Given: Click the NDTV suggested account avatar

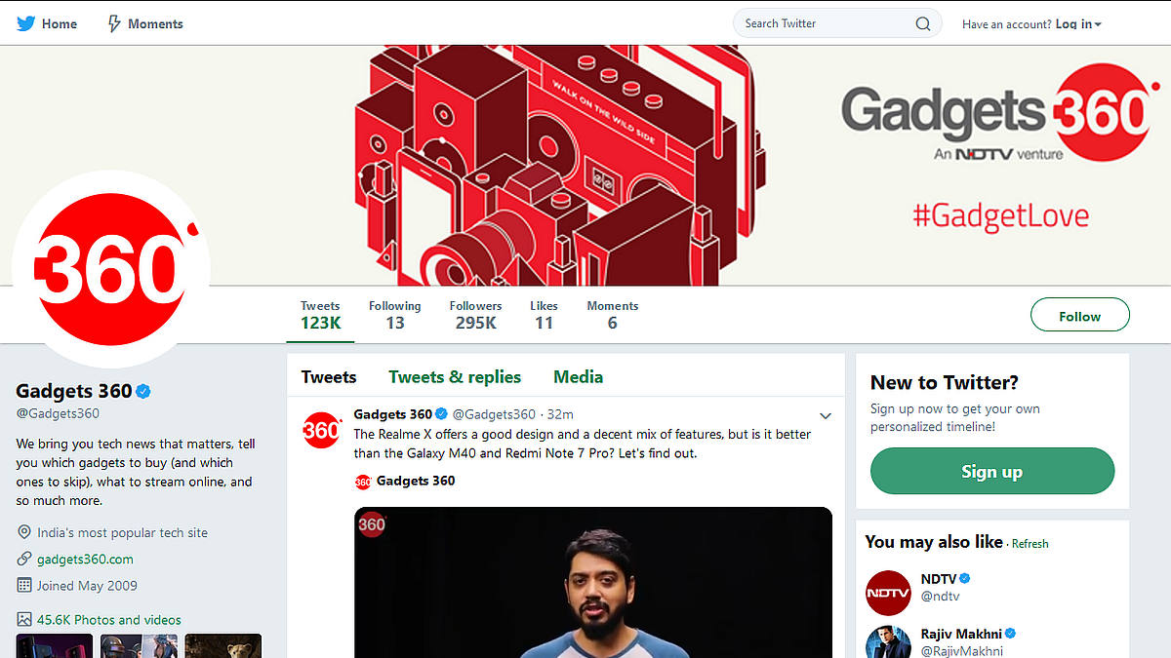Looking at the screenshot, I should (888, 593).
